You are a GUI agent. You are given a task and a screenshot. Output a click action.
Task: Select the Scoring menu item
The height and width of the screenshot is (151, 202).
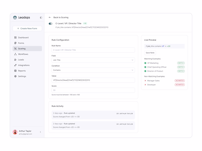[x=27, y=49]
